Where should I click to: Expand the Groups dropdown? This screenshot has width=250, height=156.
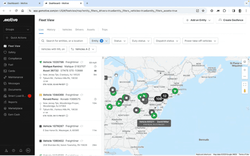click(17, 30)
